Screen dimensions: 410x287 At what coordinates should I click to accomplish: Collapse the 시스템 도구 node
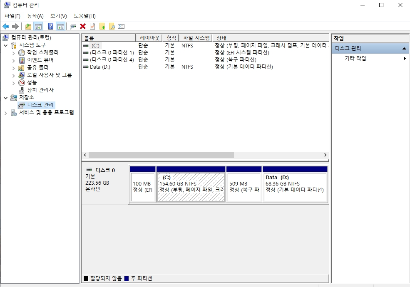[x=6, y=45]
